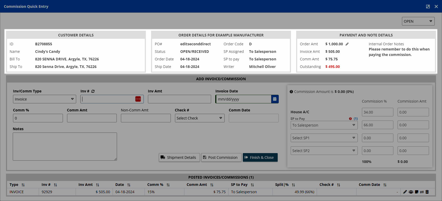The width and height of the screenshot is (442, 201).
Task: Expand the Inv/Comm Type dropdown
Action: coord(44,99)
